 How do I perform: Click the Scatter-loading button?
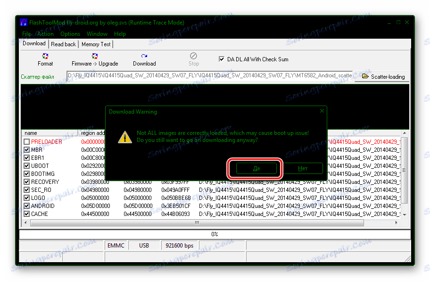(x=382, y=76)
